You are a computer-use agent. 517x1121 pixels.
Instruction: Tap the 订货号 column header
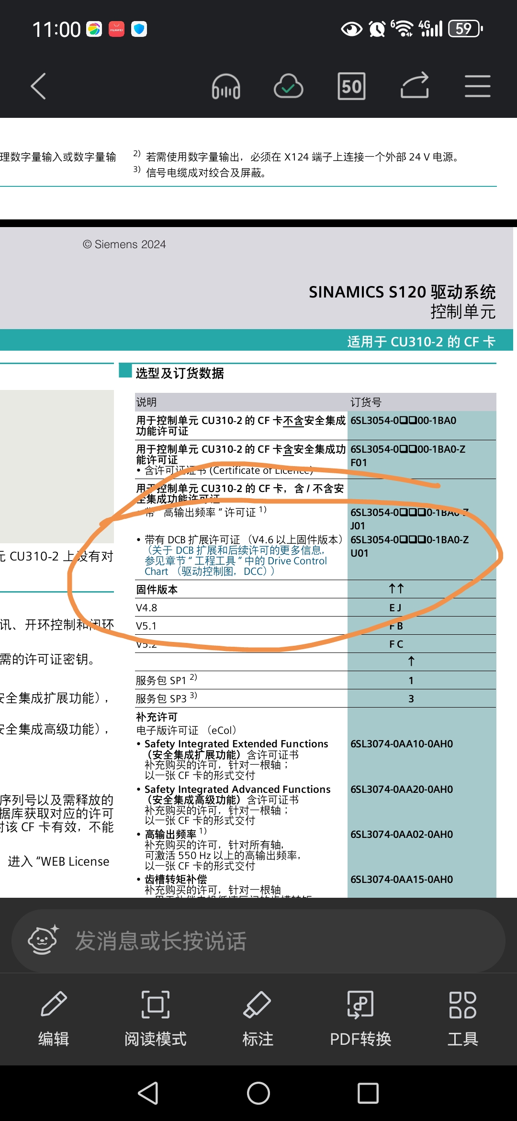coord(366,402)
